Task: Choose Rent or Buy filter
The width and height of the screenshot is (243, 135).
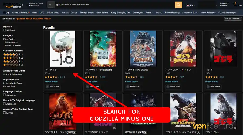Action: 9,86
